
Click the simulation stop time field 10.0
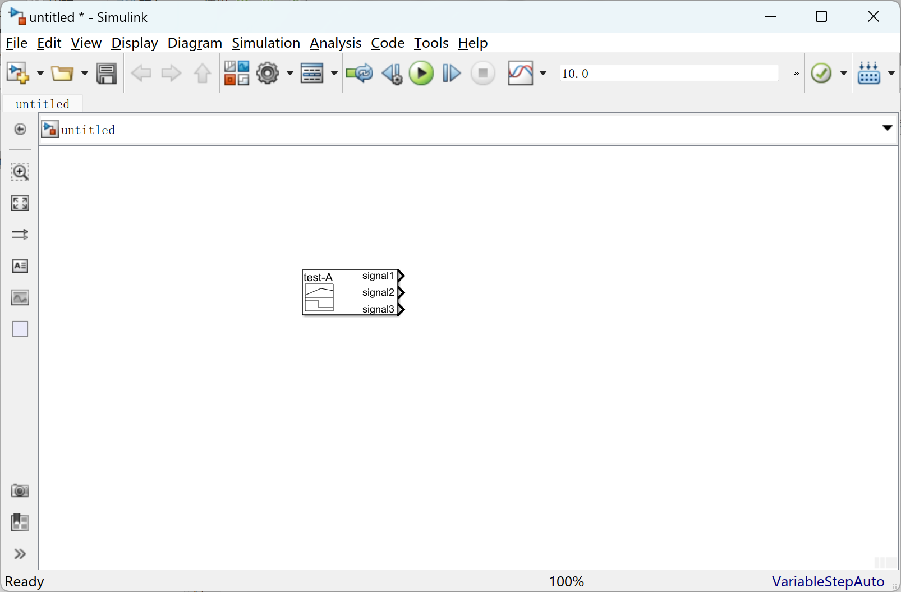pos(669,74)
